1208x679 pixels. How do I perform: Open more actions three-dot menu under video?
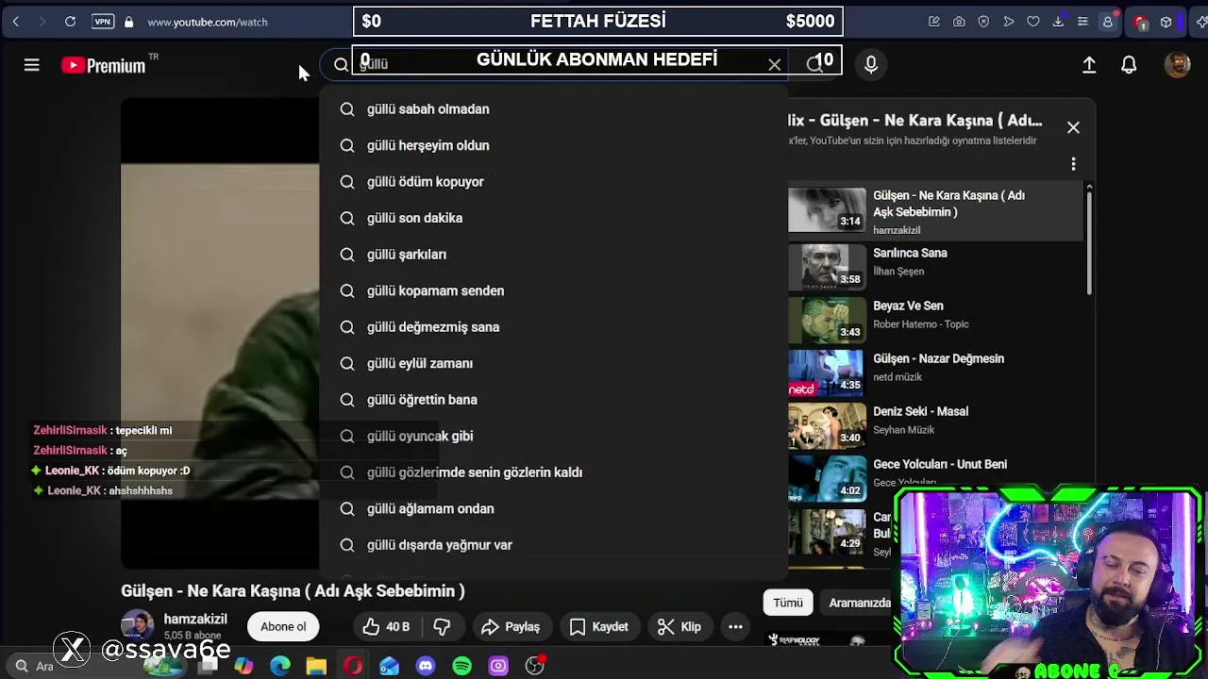(x=735, y=626)
